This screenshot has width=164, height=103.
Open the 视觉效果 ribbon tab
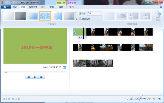[x=33, y=7]
